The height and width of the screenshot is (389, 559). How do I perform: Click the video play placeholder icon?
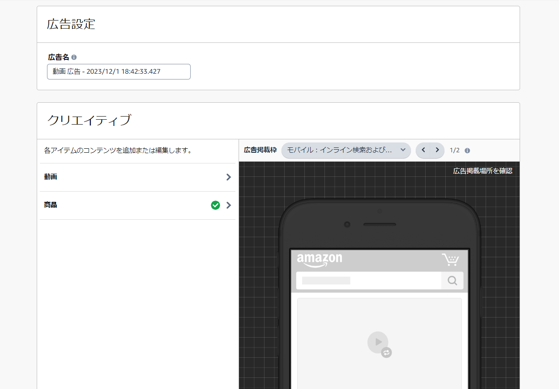point(378,342)
